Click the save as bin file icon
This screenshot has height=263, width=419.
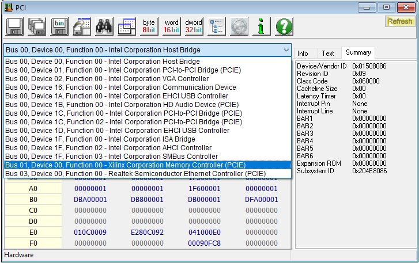pyautogui.click(x=59, y=26)
